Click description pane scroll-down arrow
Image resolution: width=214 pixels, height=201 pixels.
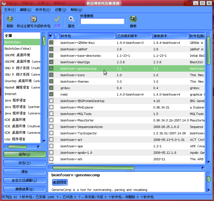tap(209, 190)
